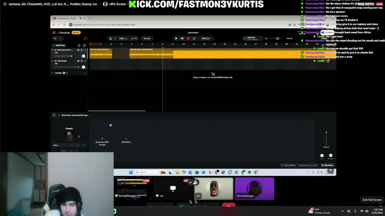Image resolution: width=385 pixels, height=216 pixels.
Task: Click Generate With Prompt
Action: pos(102,142)
